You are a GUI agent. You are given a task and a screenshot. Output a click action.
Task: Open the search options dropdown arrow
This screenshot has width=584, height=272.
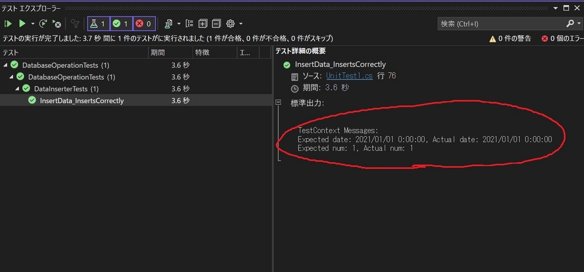(x=578, y=23)
